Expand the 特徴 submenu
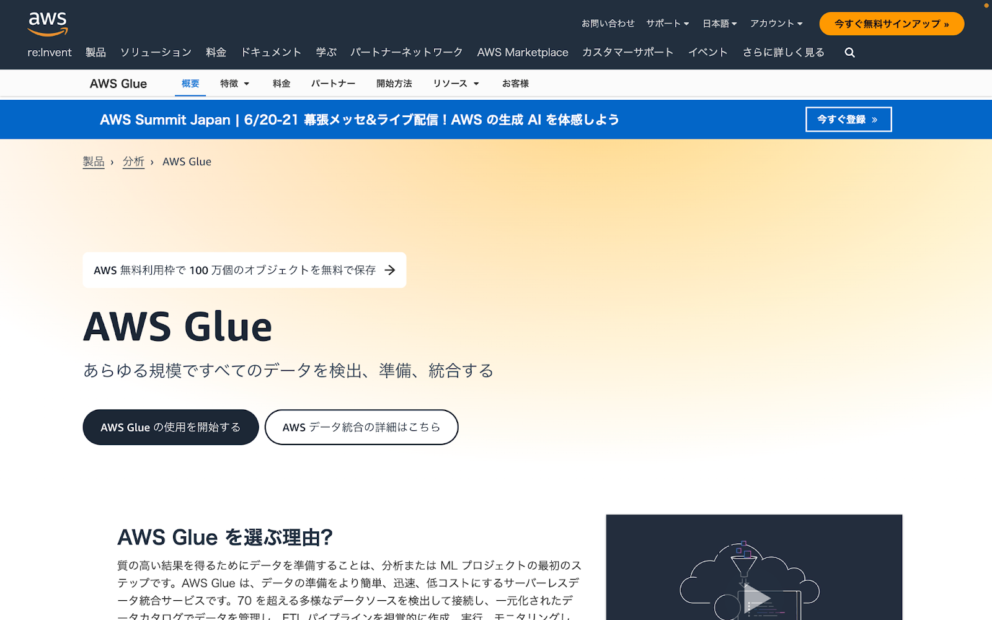Viewport: 992px width, 620px height. pyautogui.click(x=234, y=84)
